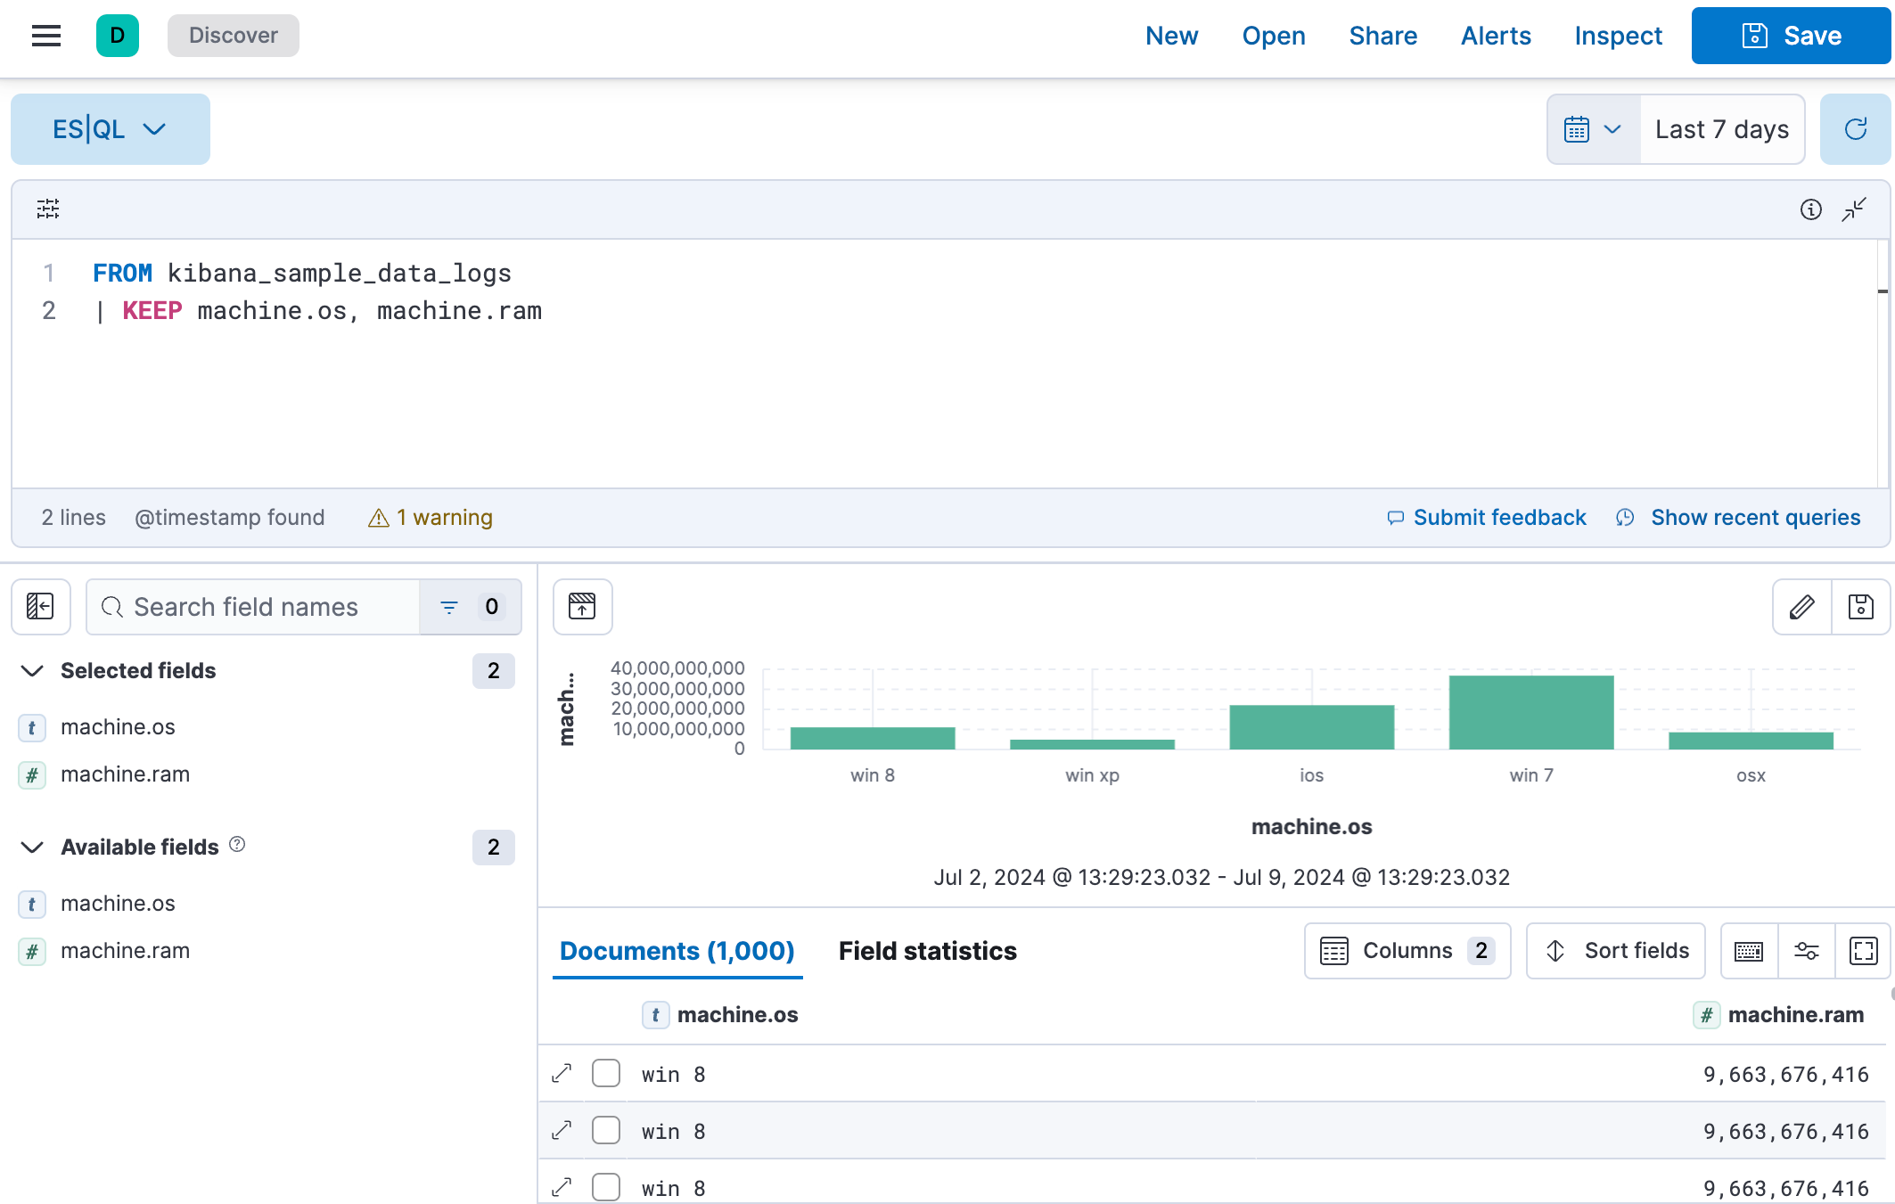Open the ES|QL mode dropdown
1895x1204 pixels.
pyautogui.click(x=111, y=129)
